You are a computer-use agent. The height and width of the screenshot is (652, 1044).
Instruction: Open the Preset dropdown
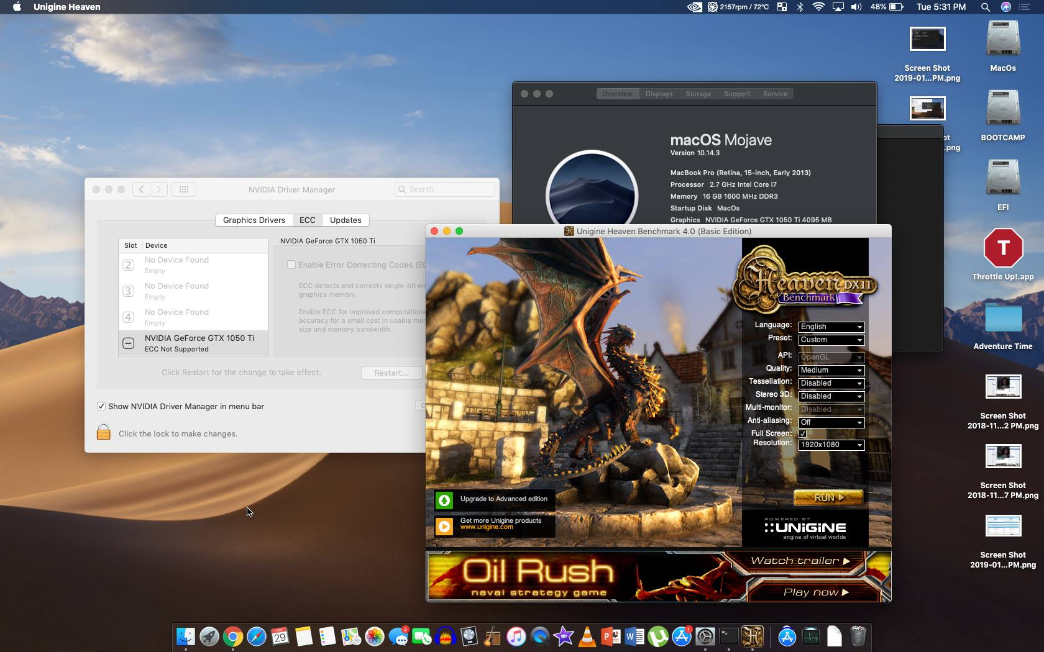[831, 340]
